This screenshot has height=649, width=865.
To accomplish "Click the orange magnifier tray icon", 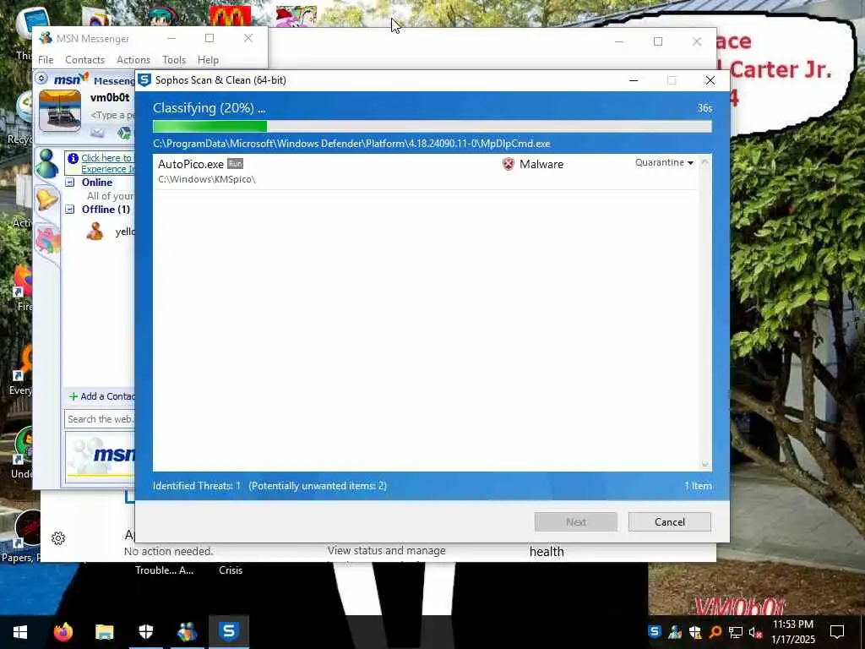I will (715, 631).
